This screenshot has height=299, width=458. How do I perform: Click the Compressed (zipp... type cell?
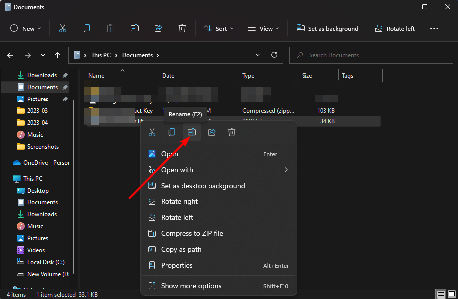[268, 111]
